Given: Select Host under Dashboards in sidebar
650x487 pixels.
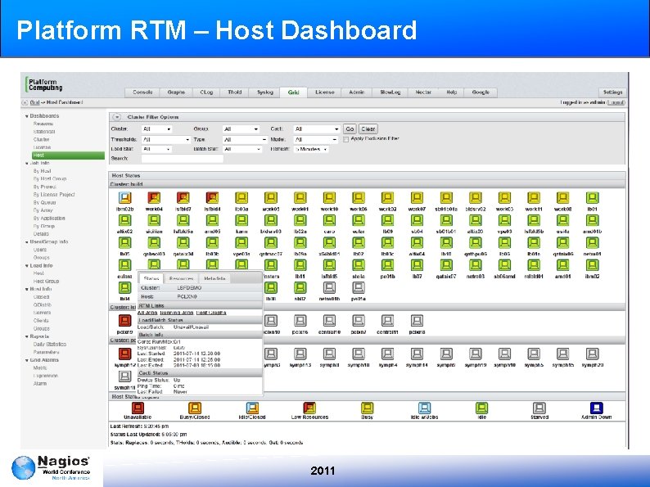Looking at the screenshot, I should click(x=69, y=155).
